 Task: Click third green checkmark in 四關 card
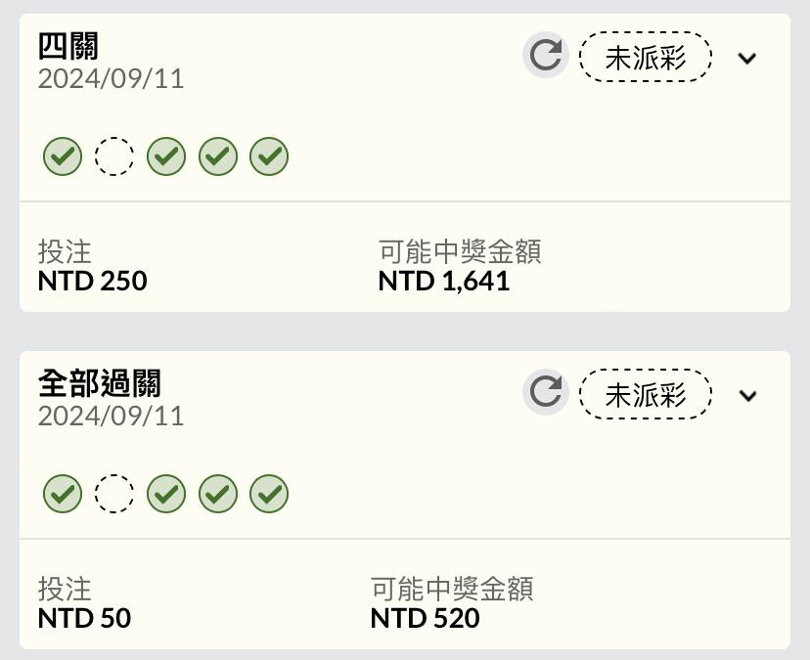(166, 156)
